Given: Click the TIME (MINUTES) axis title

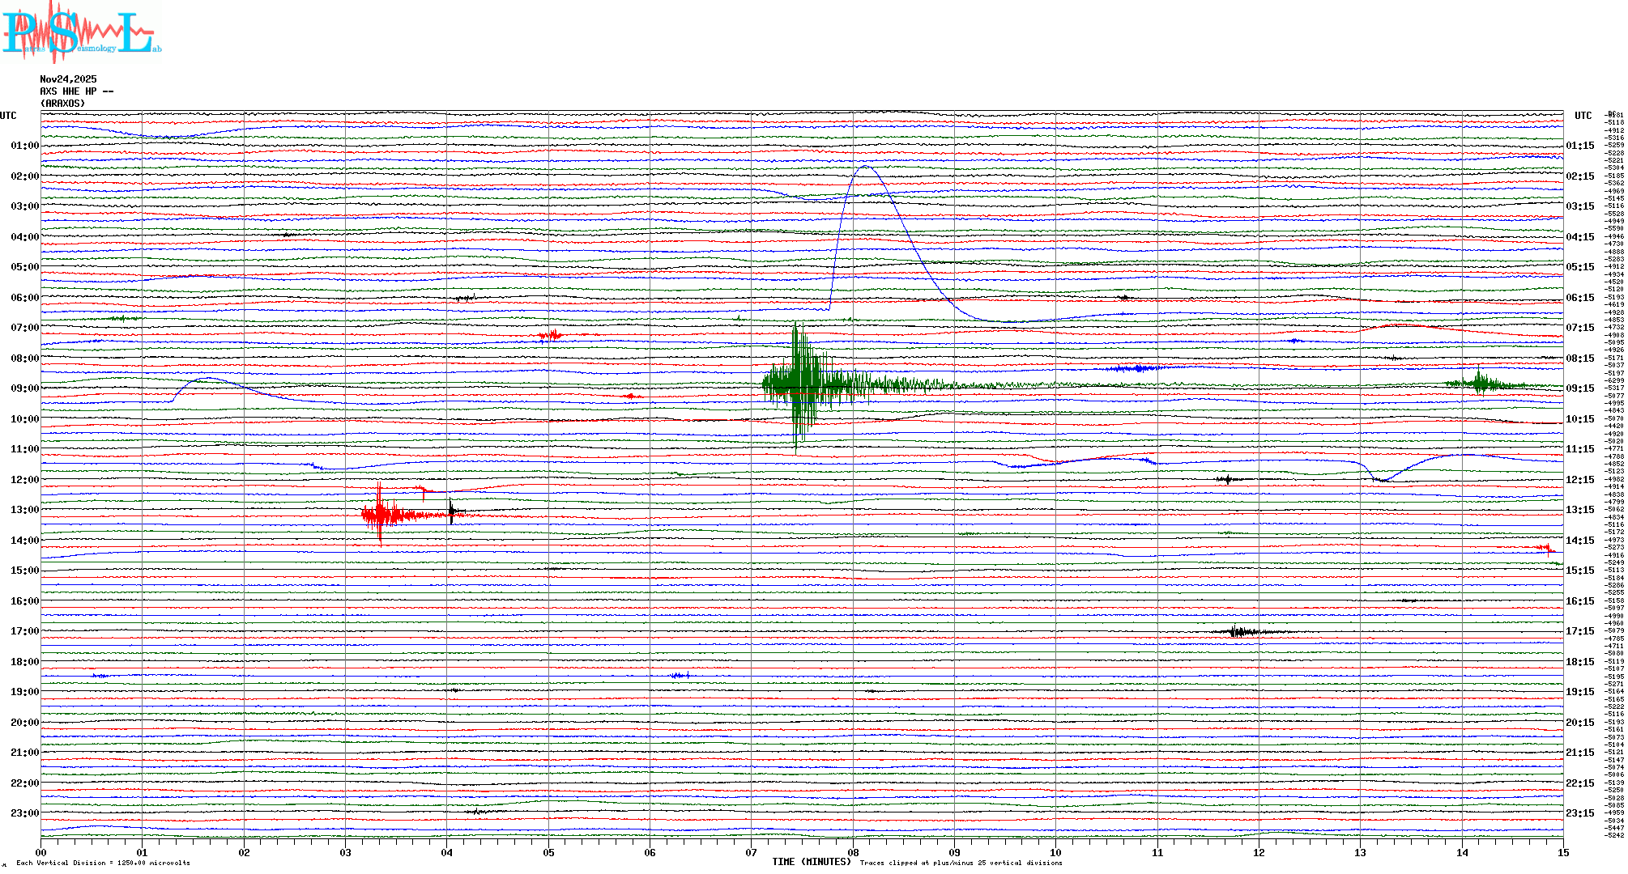Looking at the screenshot, I should [812, 862].
